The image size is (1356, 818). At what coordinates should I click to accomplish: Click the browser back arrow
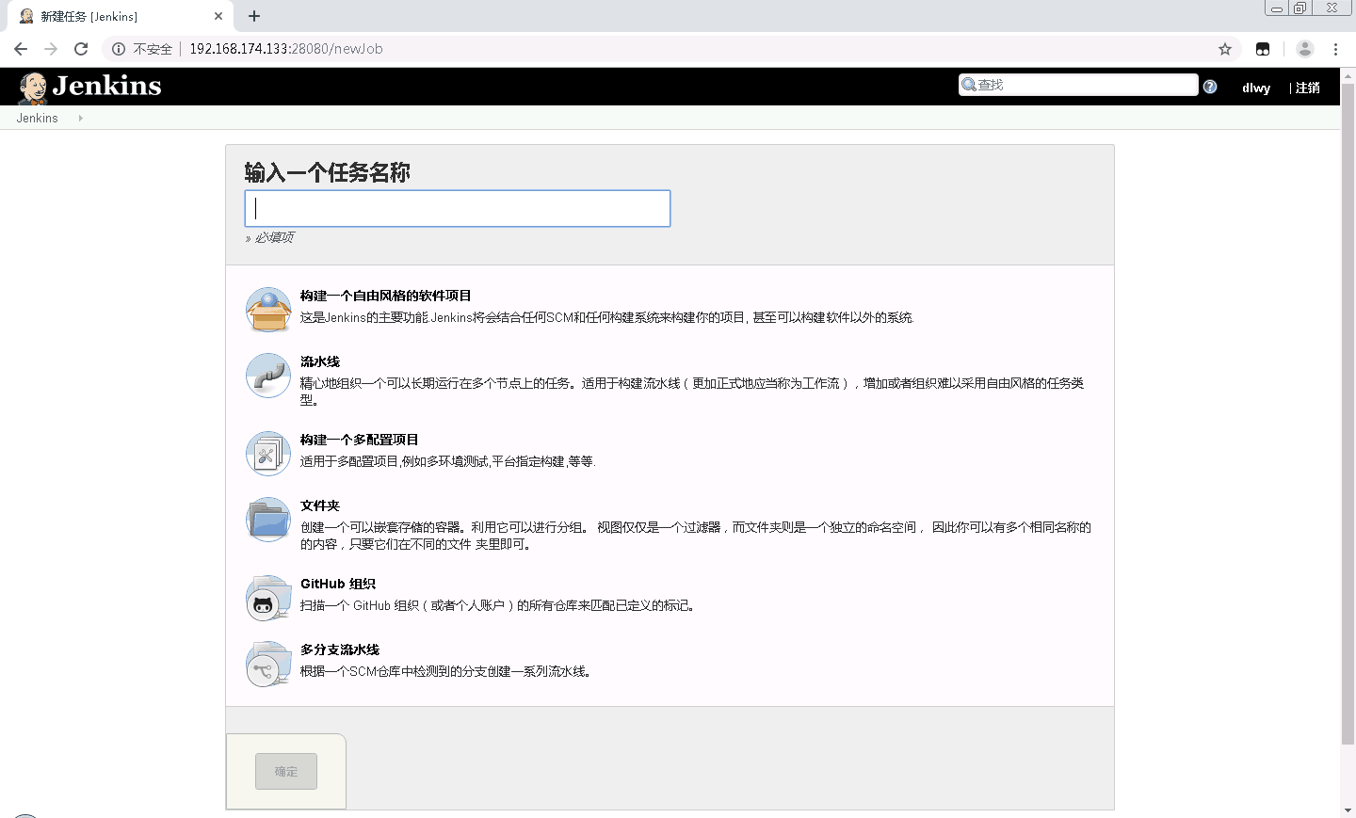[x=21, y=49]
